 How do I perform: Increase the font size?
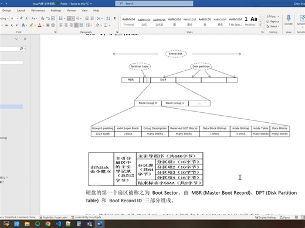22,18
